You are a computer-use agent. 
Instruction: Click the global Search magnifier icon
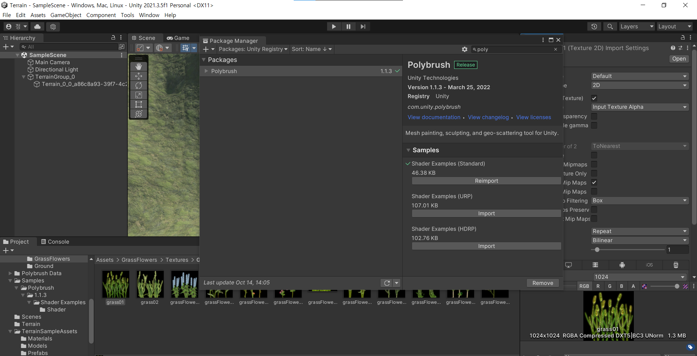tap(610, 26)
